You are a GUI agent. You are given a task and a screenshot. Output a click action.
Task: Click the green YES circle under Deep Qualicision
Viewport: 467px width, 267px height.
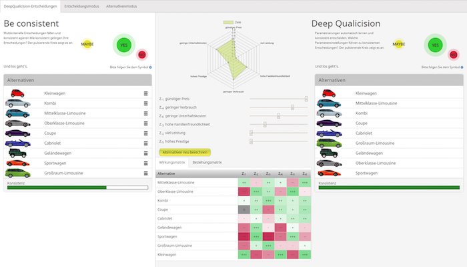[435, 45]
